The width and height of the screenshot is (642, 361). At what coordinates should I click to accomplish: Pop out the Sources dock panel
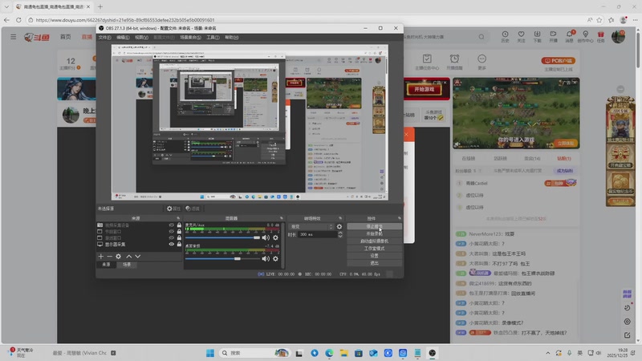[178, 218]
